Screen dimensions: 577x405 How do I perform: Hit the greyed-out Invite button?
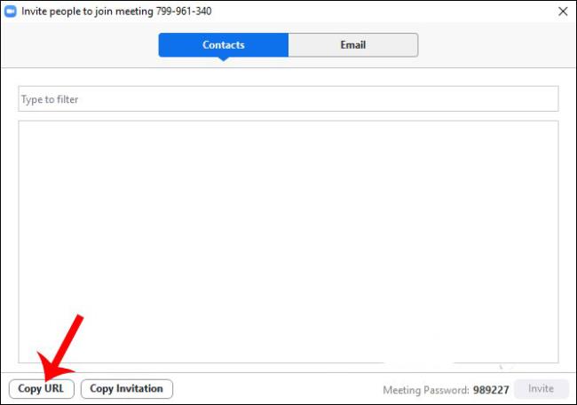[x=541, y=388]
